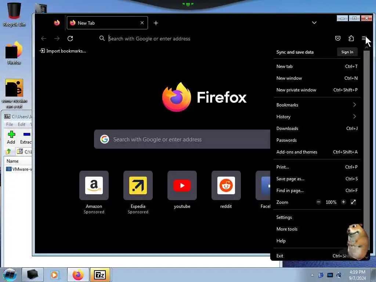The image size is (376, 282).
Task: Expand the History submenu
Action: [x=317, y=116]
